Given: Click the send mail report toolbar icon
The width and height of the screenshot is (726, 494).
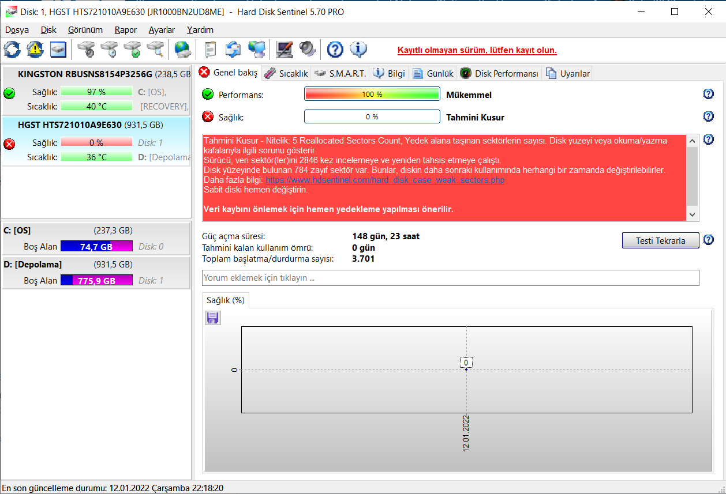Looking at the screenshot, I should 233,50.
